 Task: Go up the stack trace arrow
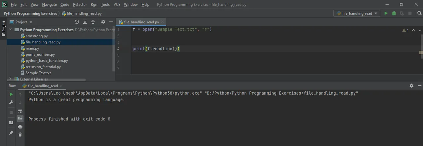click(x=20, y=94)
